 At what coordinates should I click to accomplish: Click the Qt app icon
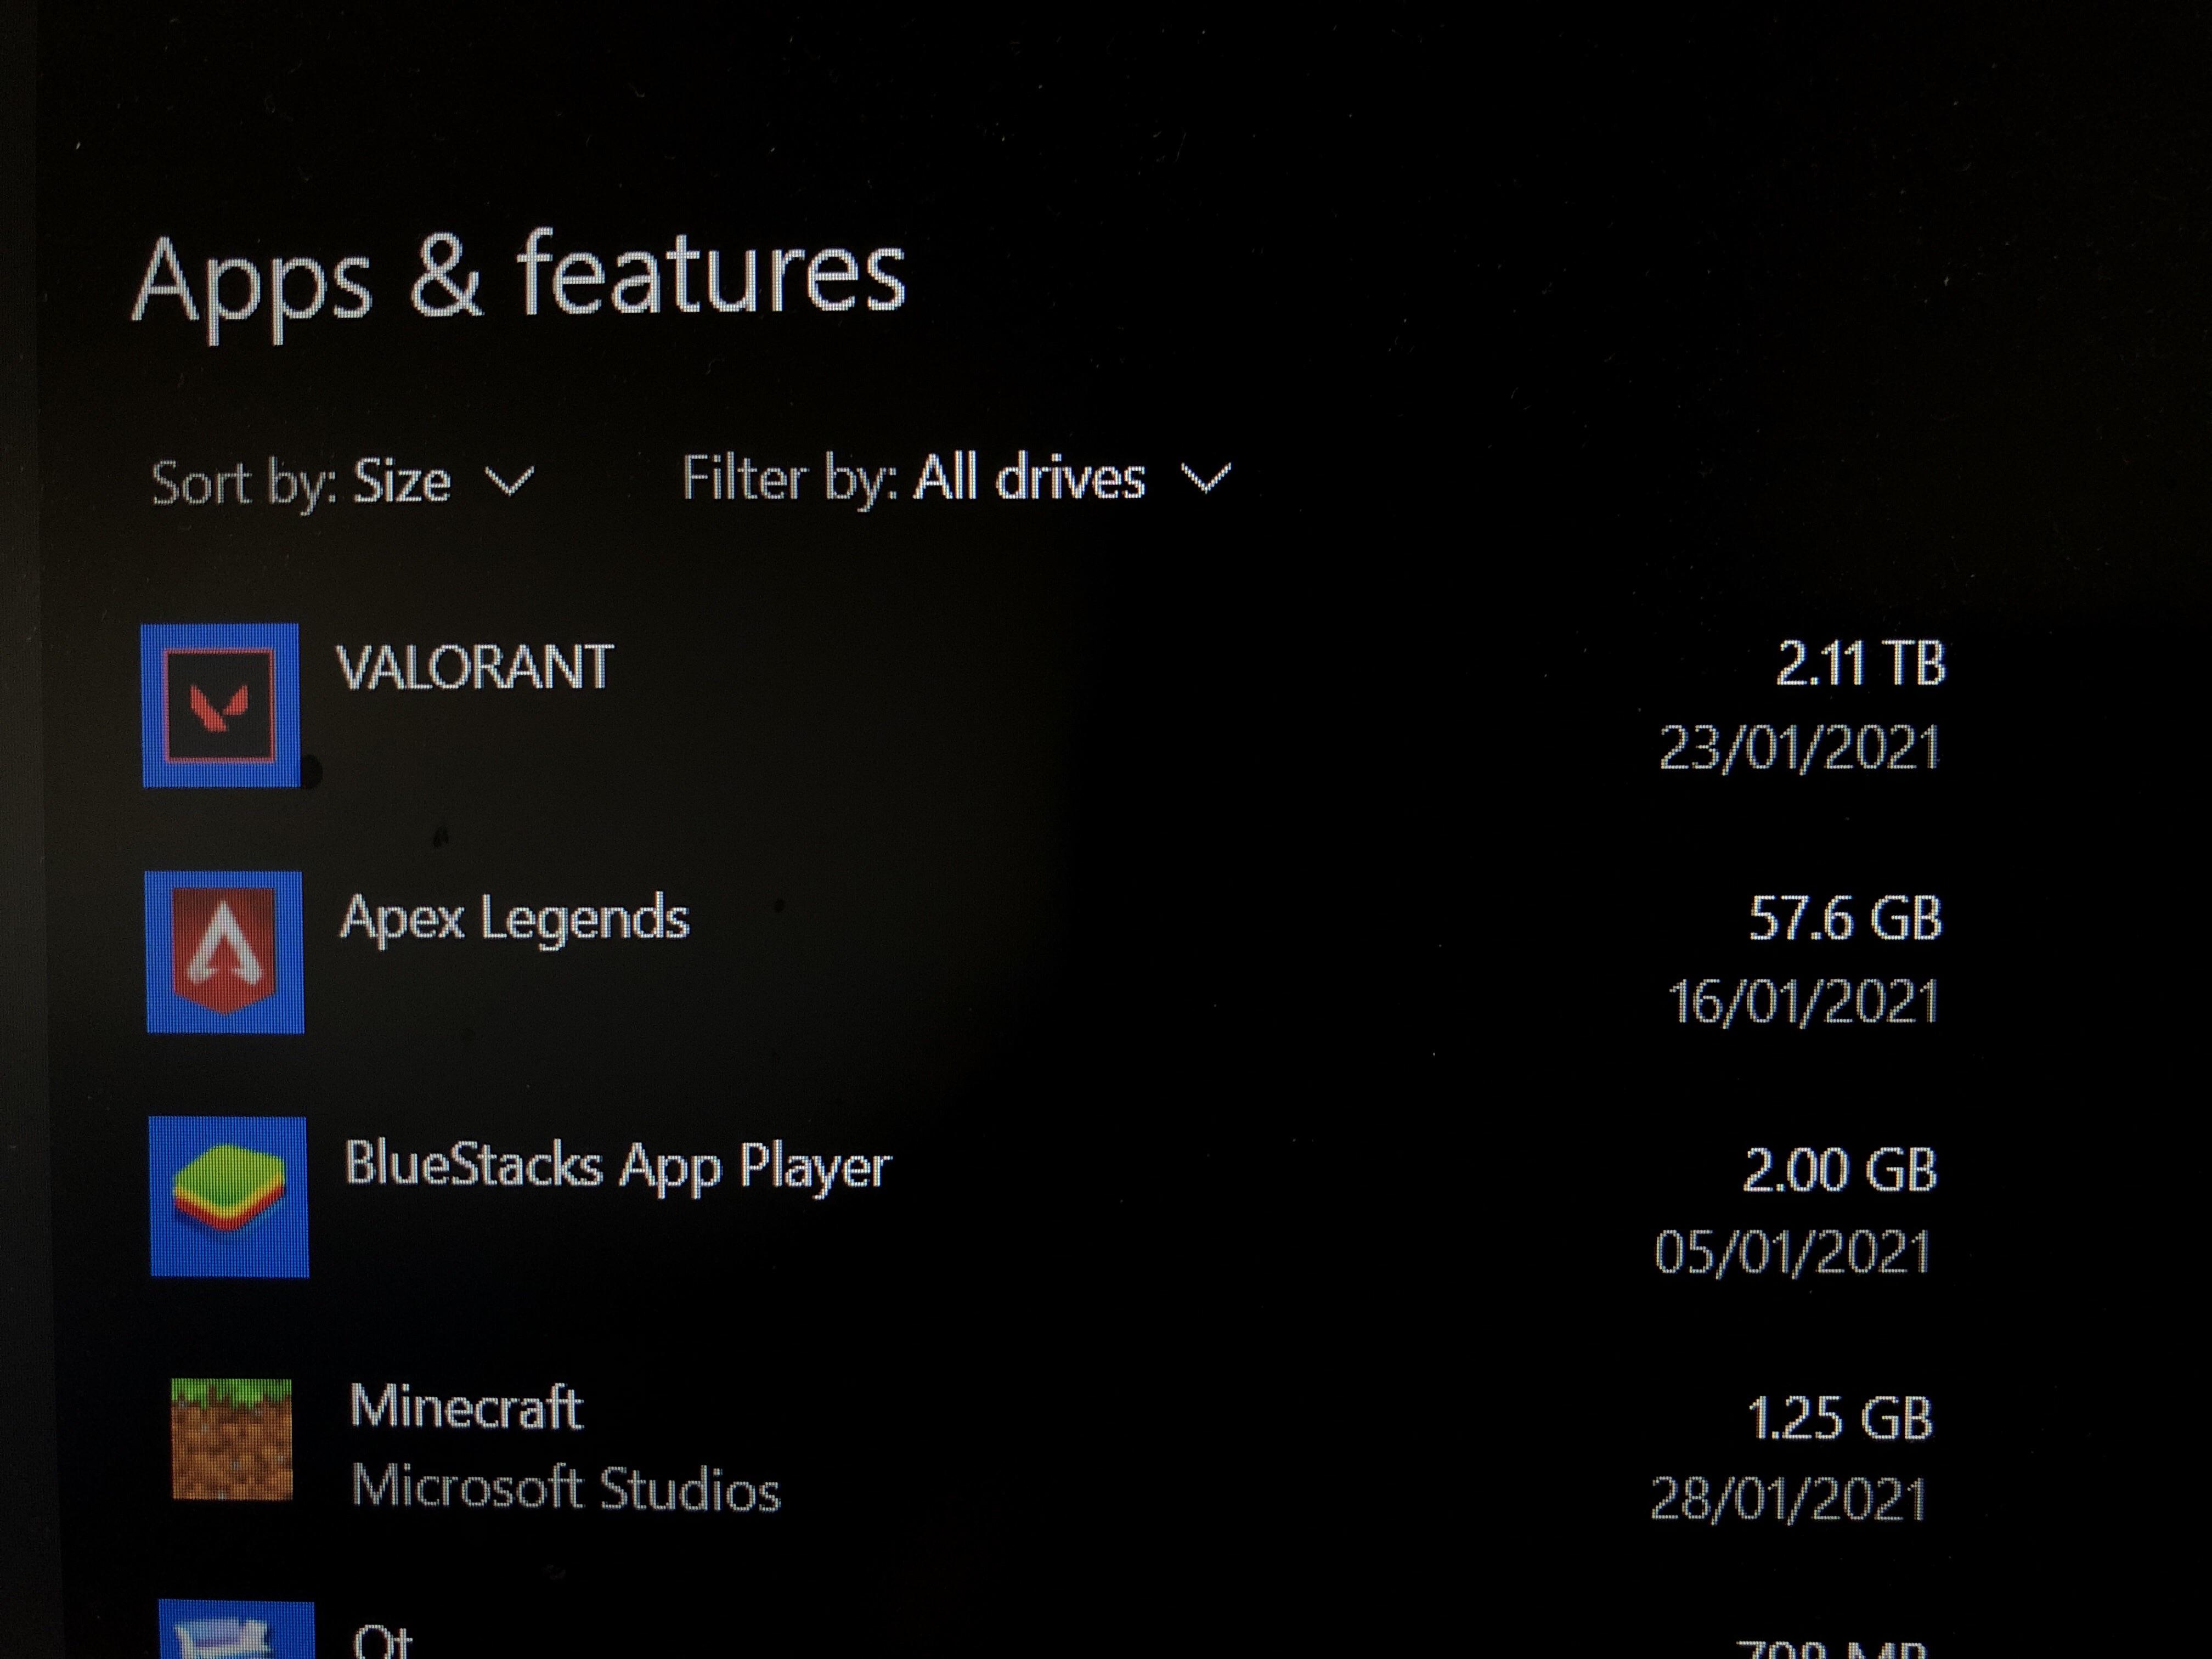click(x=236, y=1630)
